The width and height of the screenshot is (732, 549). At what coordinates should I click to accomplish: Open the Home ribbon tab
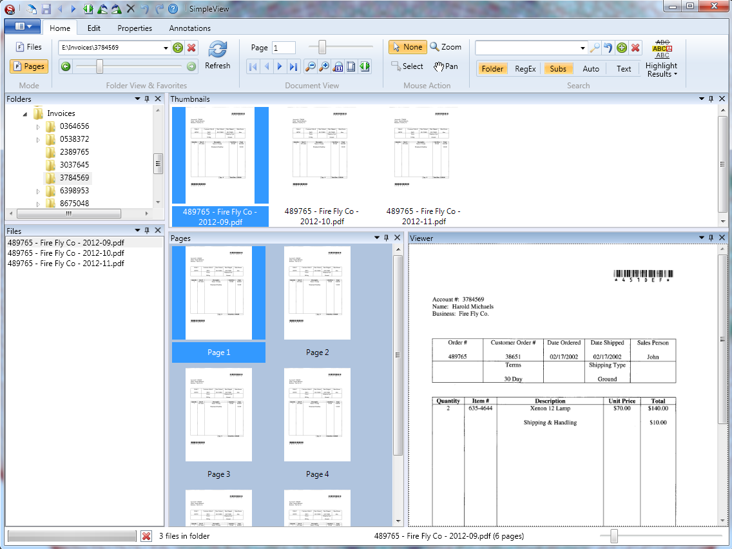60,28
